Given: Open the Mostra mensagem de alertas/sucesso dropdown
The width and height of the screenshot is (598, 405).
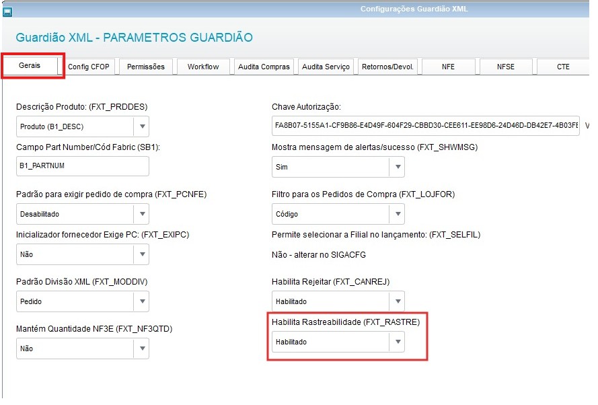Looking at the screenshot, I should click(338, 167).
